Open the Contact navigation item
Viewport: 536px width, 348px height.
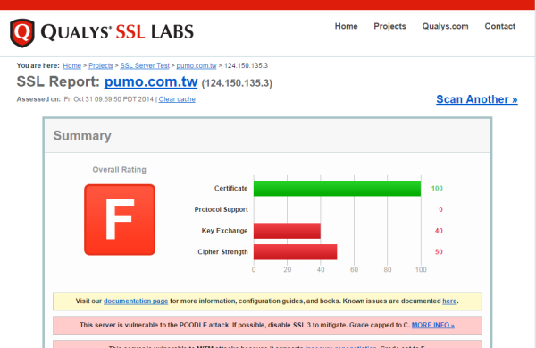pyautogui.click(x=499, y=26)
